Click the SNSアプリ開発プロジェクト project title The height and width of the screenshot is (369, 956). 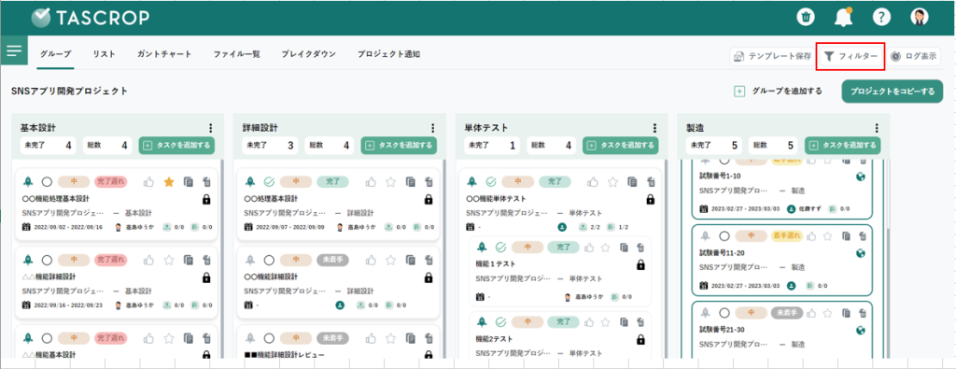69,91
